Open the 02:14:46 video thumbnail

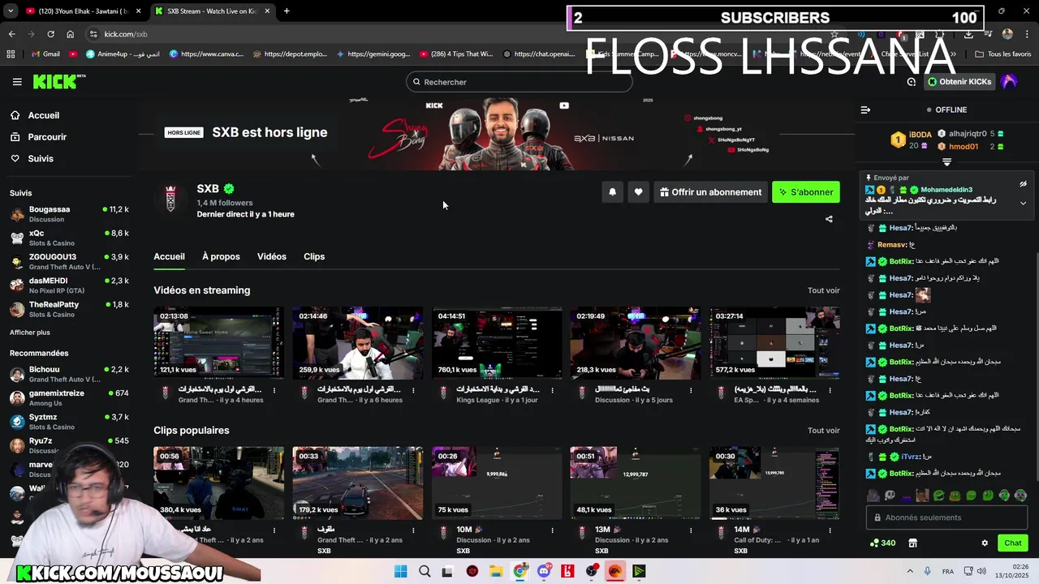pyautogui.click(x=357, y=343)
